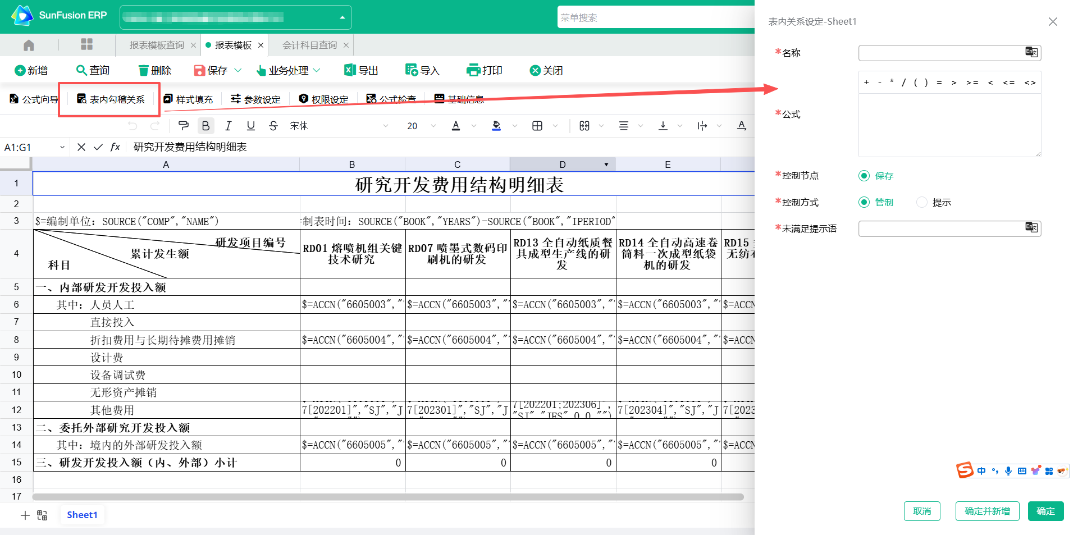Open cell borders tool
This screenshot has width=1078, height=535.
(537, 126)
